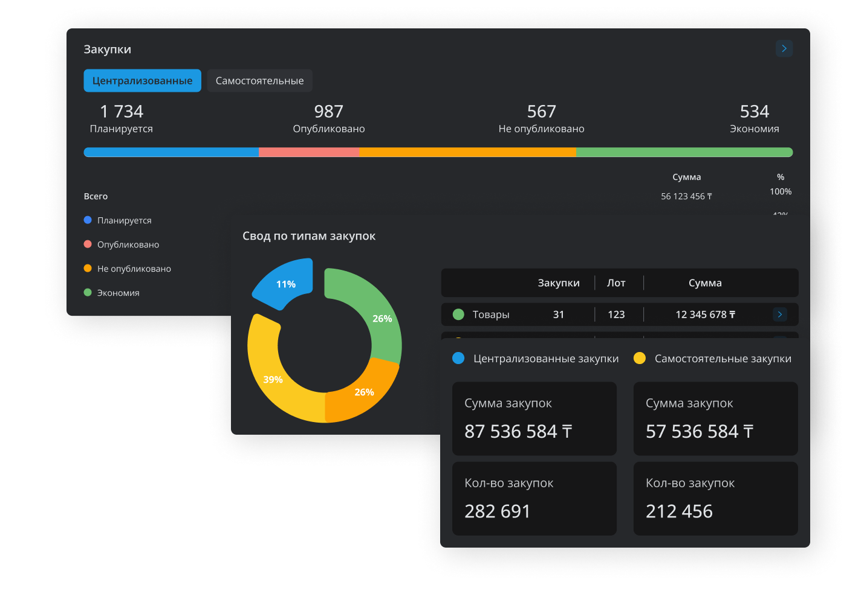The height and width of the screenshot is (611, 864).
Task: Click the blue segment of progress bar
Action: coord(171,152)
